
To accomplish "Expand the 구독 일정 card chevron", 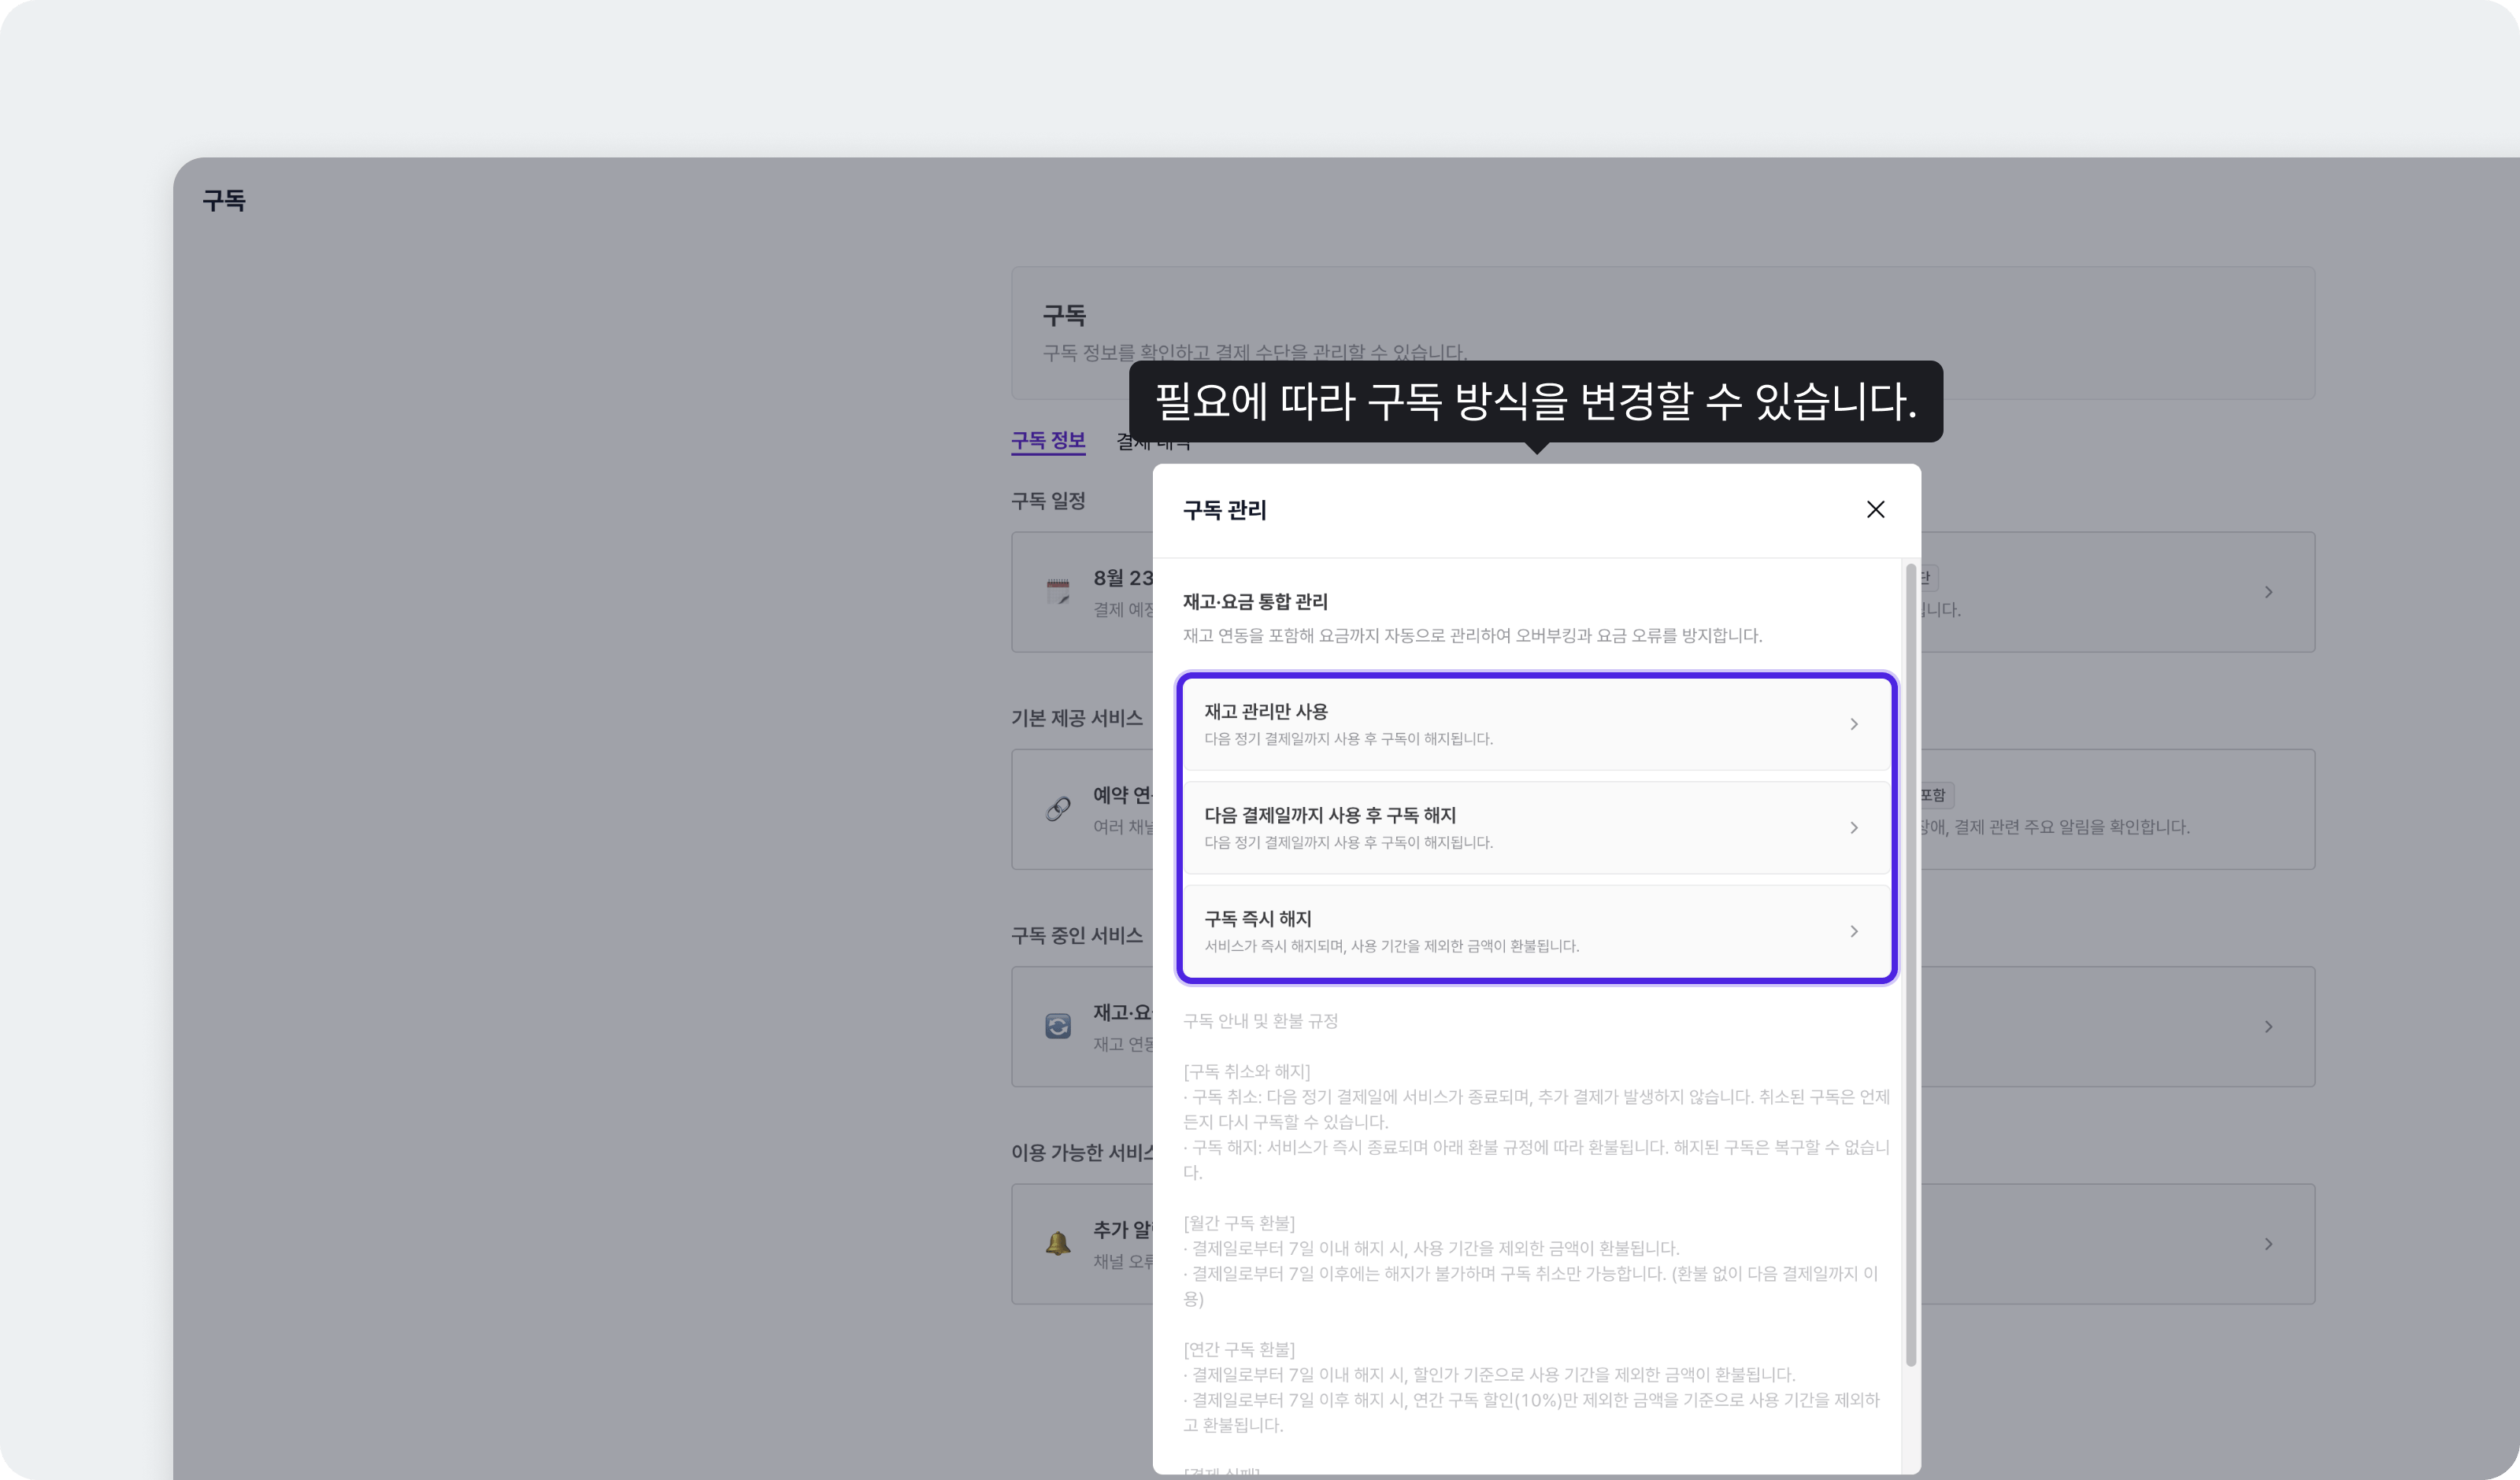I will [x=2269, y=592].
